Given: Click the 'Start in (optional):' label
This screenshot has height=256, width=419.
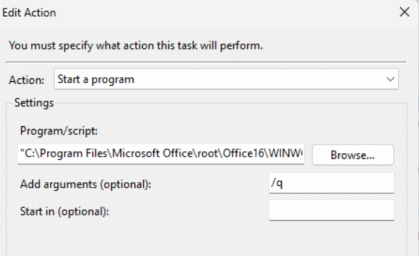Looking at the screenshot, I should tap(64, 212).
